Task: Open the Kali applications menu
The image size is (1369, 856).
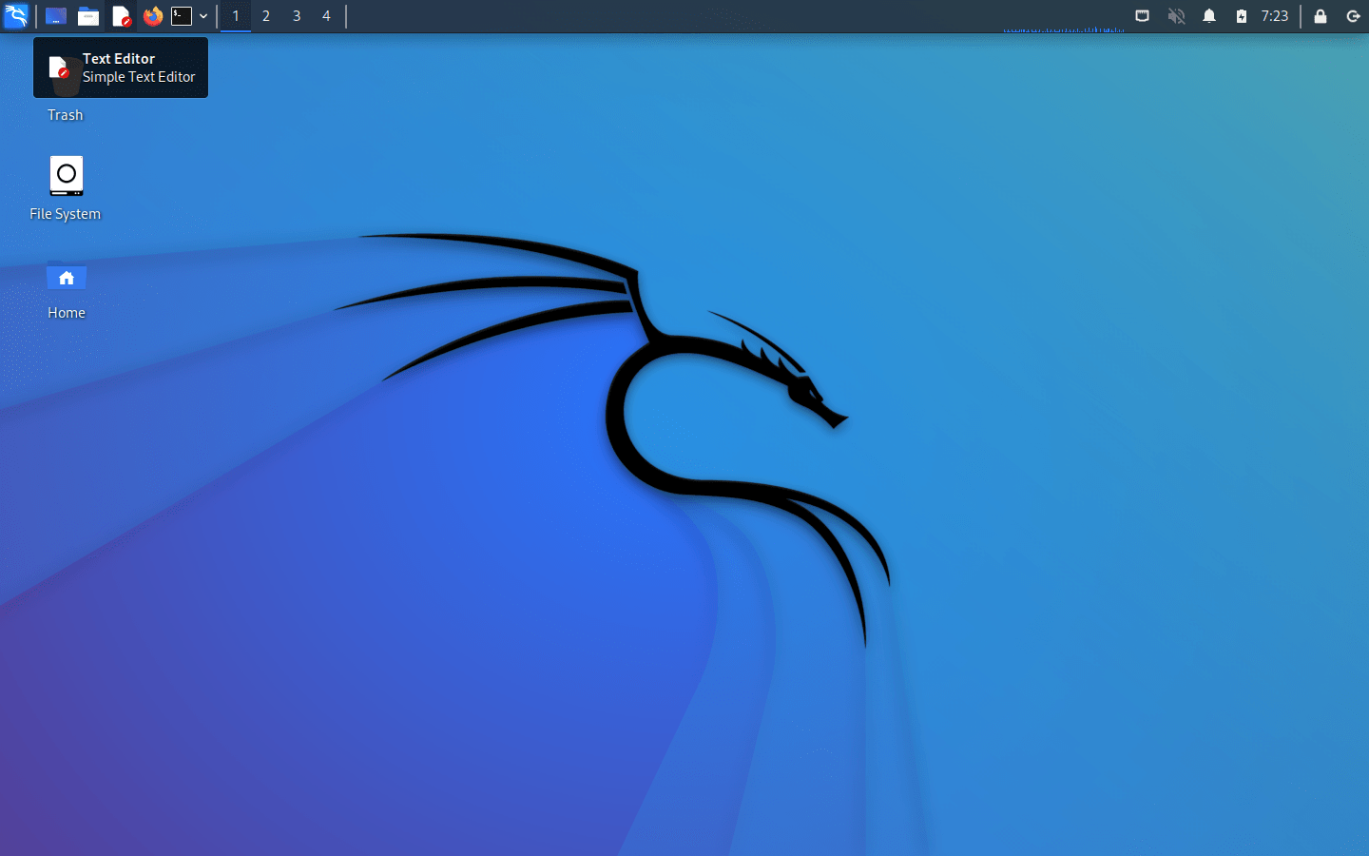Action: click(x=16, y=16)
